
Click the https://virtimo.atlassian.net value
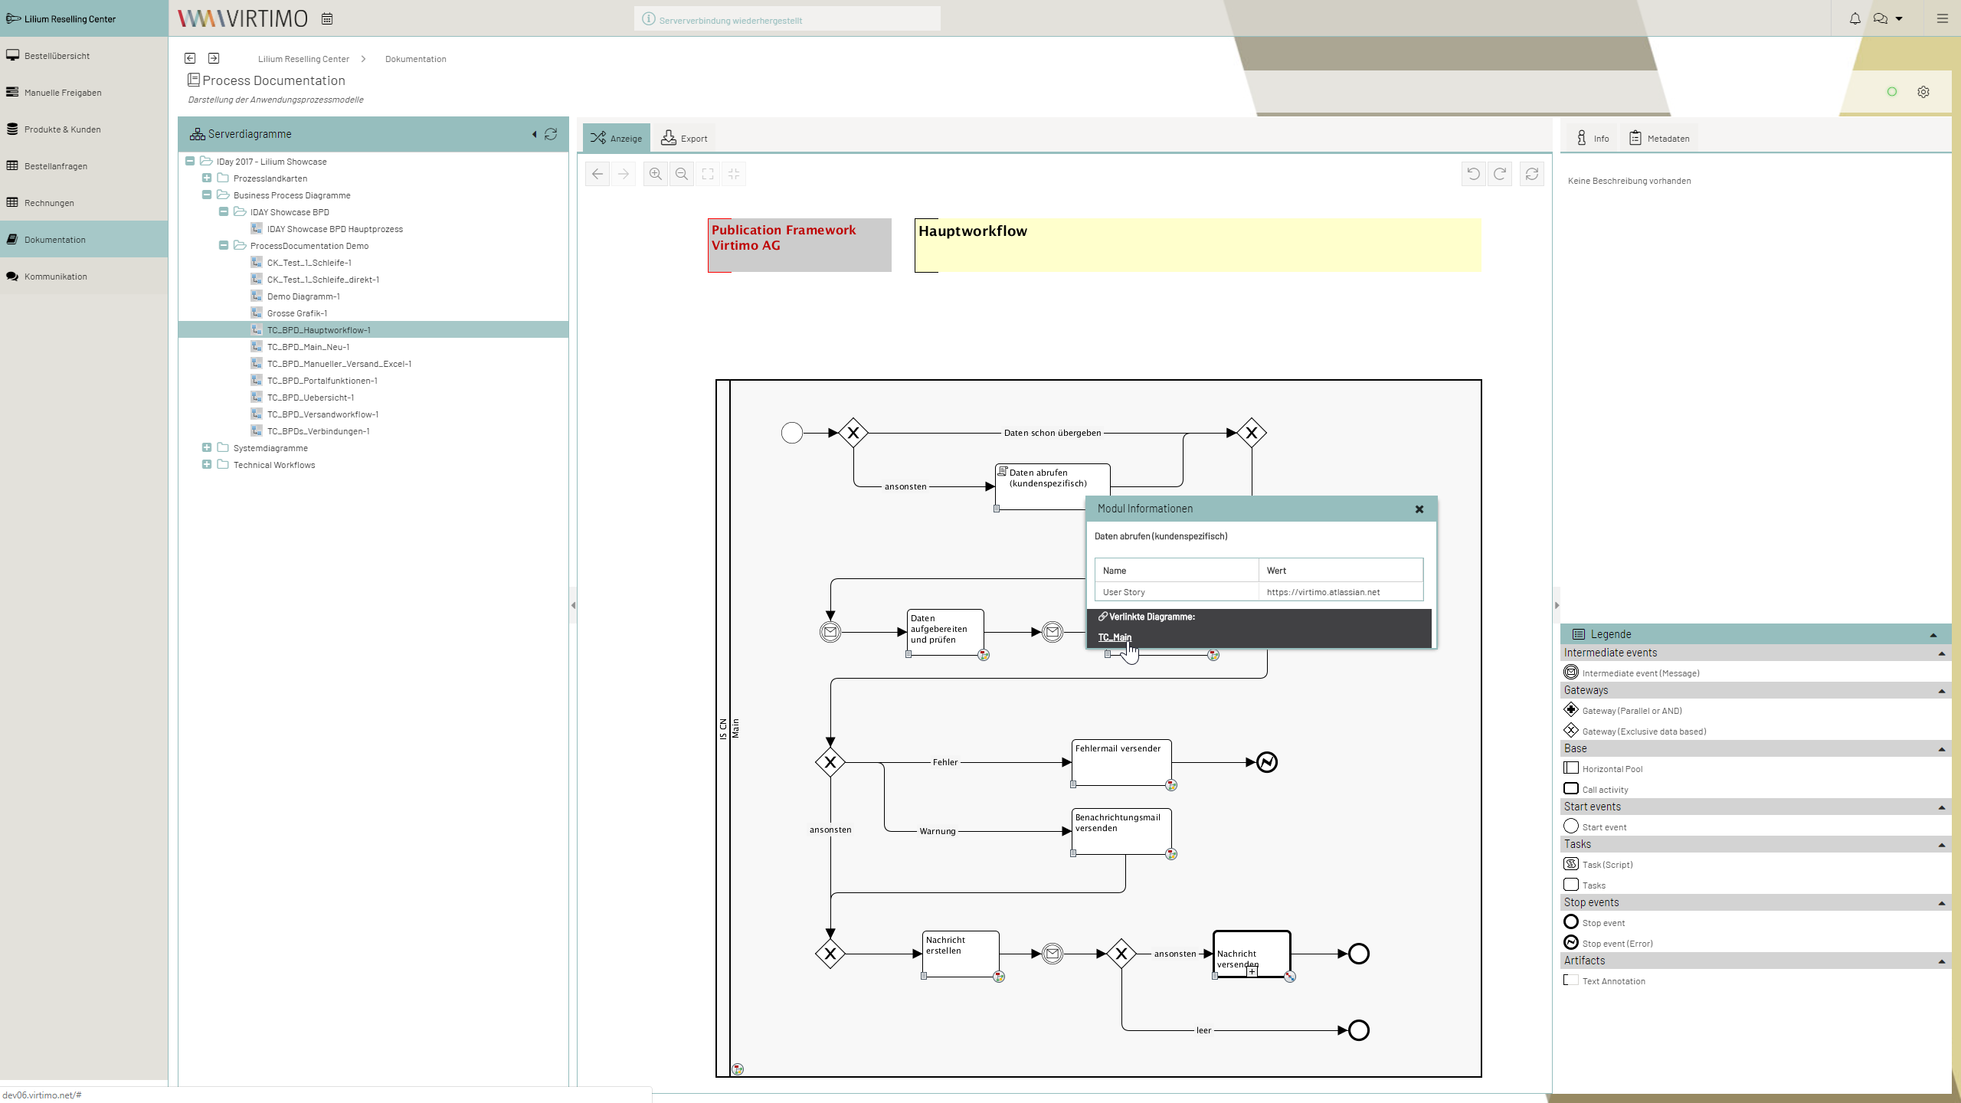pyautogui.click(x=1323, y=592)
